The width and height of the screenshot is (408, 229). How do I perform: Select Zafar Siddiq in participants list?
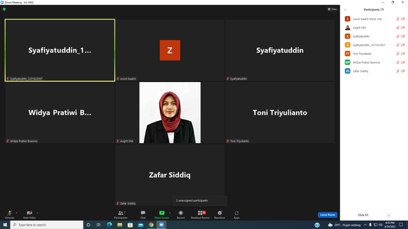tap(374, 71)
